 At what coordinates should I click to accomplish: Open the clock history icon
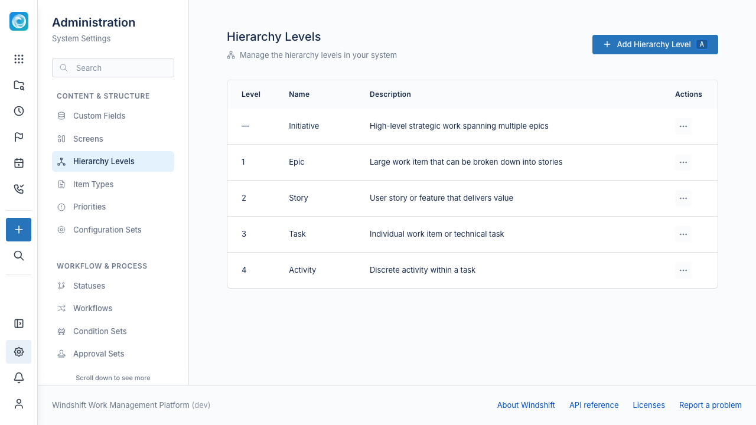pyautogui.click(x=19, y=111)
